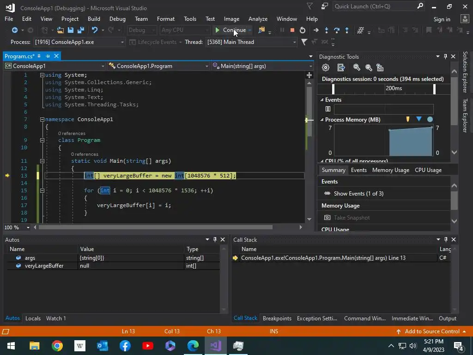This screenshot has width=473, height=355.
Task: Collapse the Process Memory (MB) graph section
Action: [321, 120]
